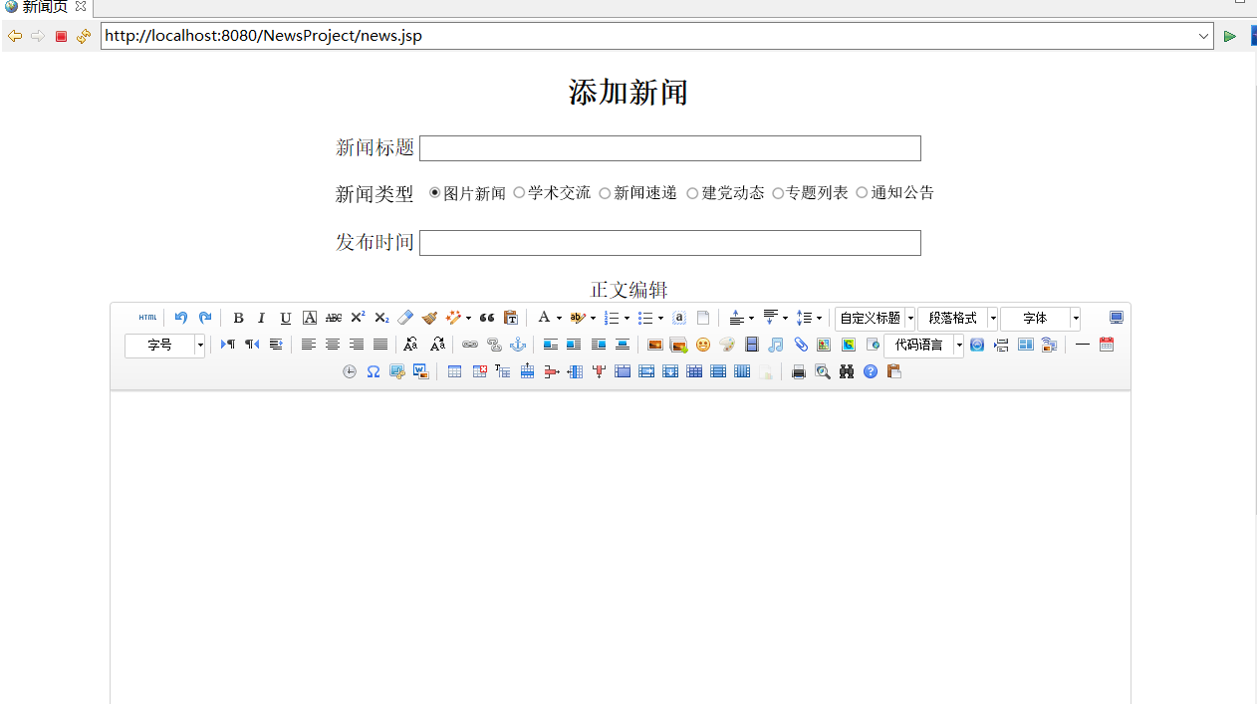This screenshot has height=704, width=1257.
Task: Insert date calendar icon
Action: pyautogui.click(x=1107, y=345)
